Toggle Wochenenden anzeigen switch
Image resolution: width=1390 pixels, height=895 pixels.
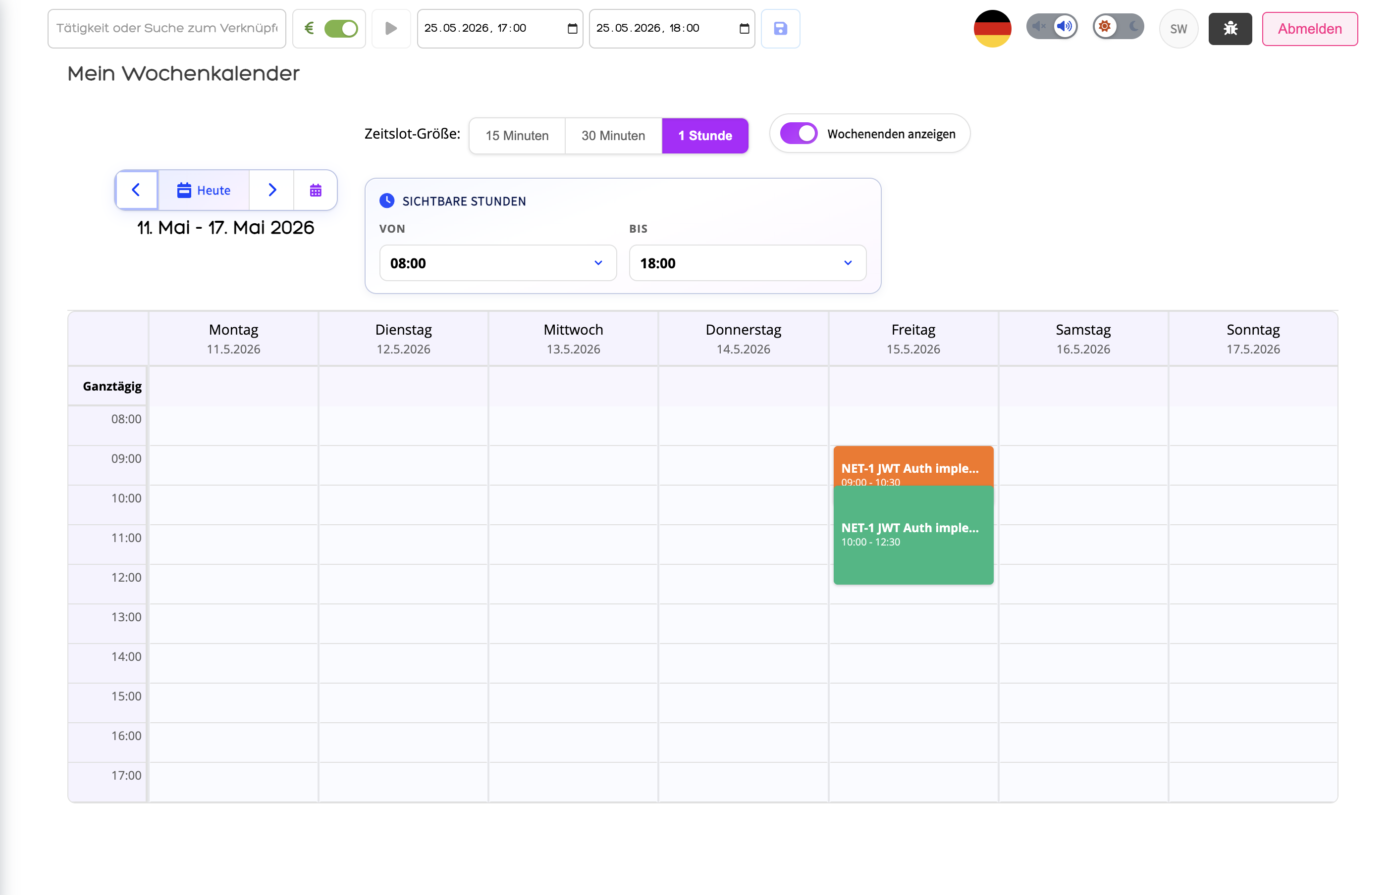(799, 133)
